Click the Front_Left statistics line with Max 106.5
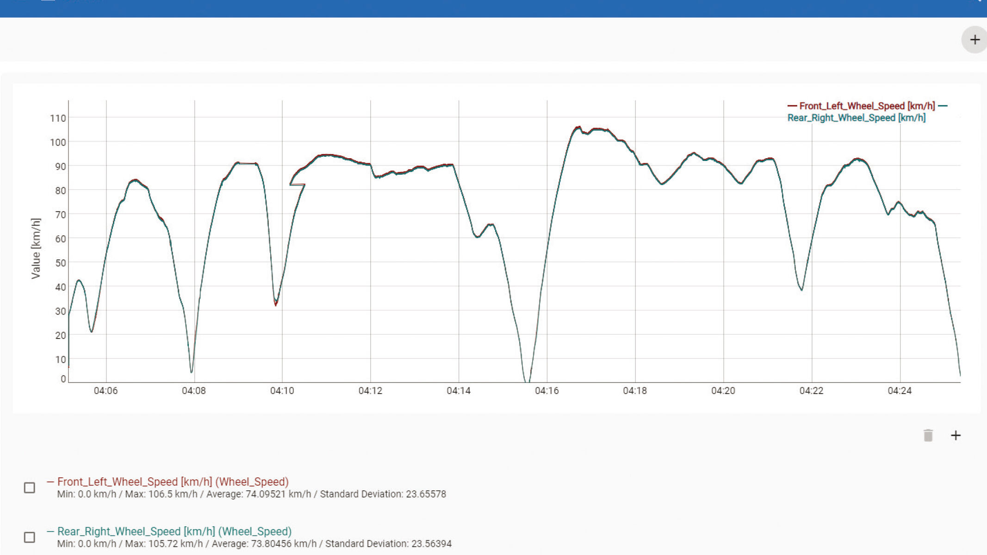Image resolution: width=987 pixels, height=555 pixels. coord(251,494)
